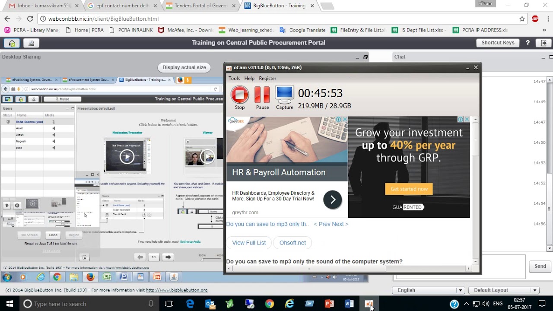Stop the oCam recording
Image resolution: width=553 pixels, height=311 pixels.
(240, 95)
